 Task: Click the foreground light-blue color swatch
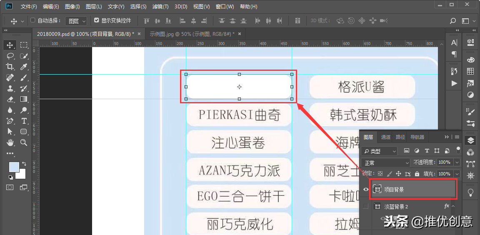pos(13,166)
